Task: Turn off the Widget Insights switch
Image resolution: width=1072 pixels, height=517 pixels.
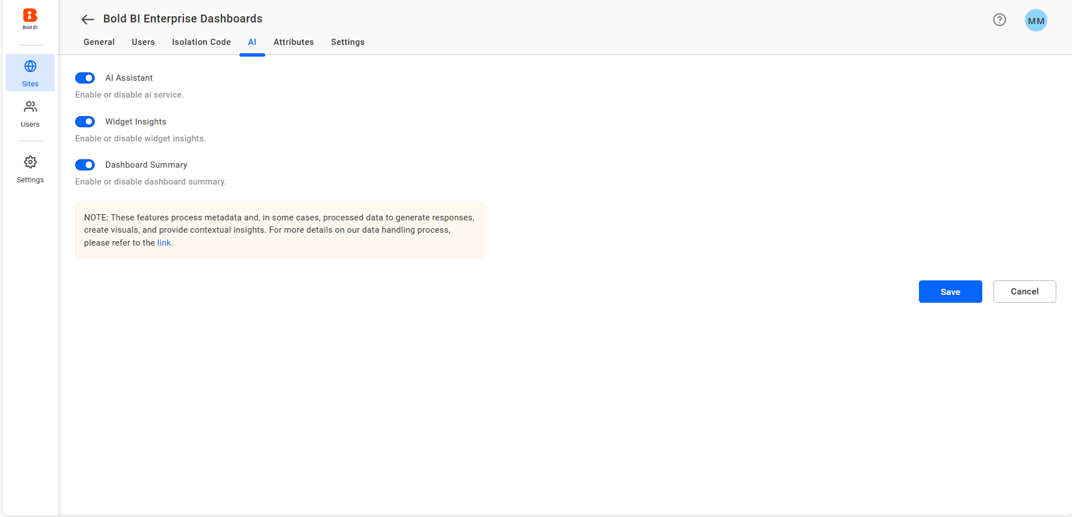Action: (85, 122)
